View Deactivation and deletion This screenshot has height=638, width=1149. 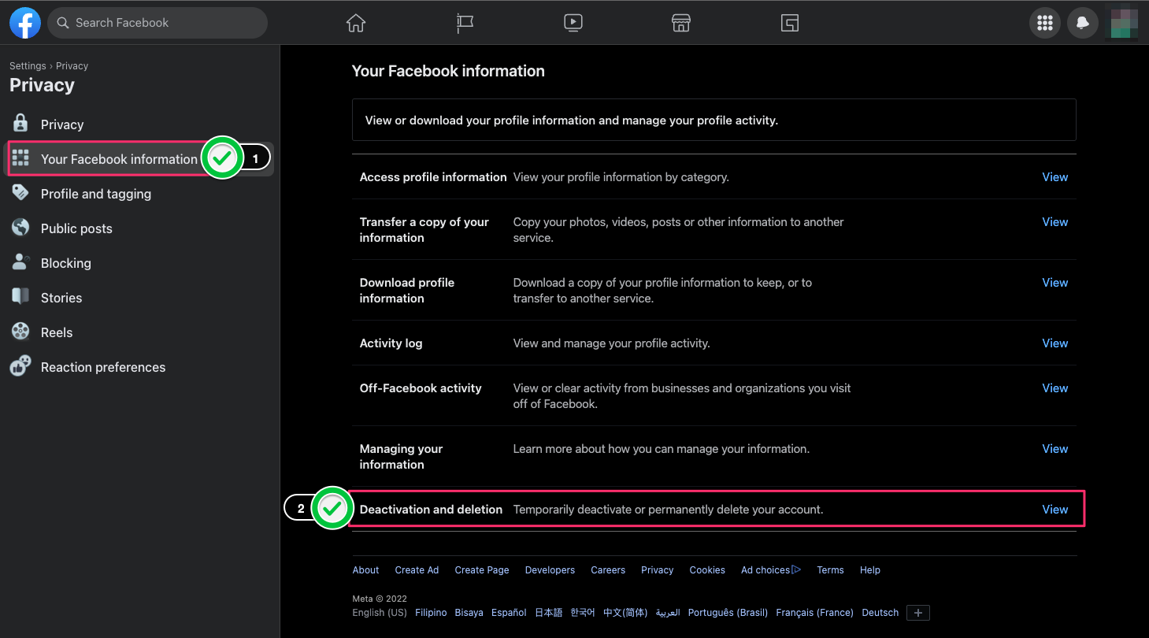1054,510
